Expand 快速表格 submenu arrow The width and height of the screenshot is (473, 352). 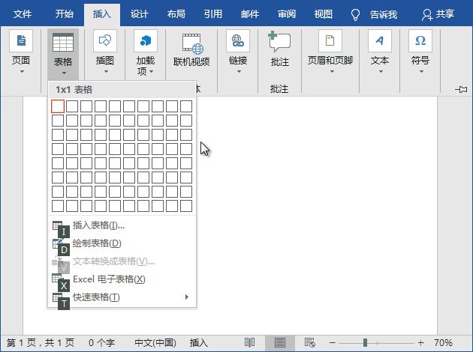tap(187, 297)
